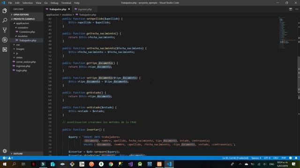Change language mode PHP in status bar
Image resolution: width=300 pixels, height=168 pixels.
(284, 158)
